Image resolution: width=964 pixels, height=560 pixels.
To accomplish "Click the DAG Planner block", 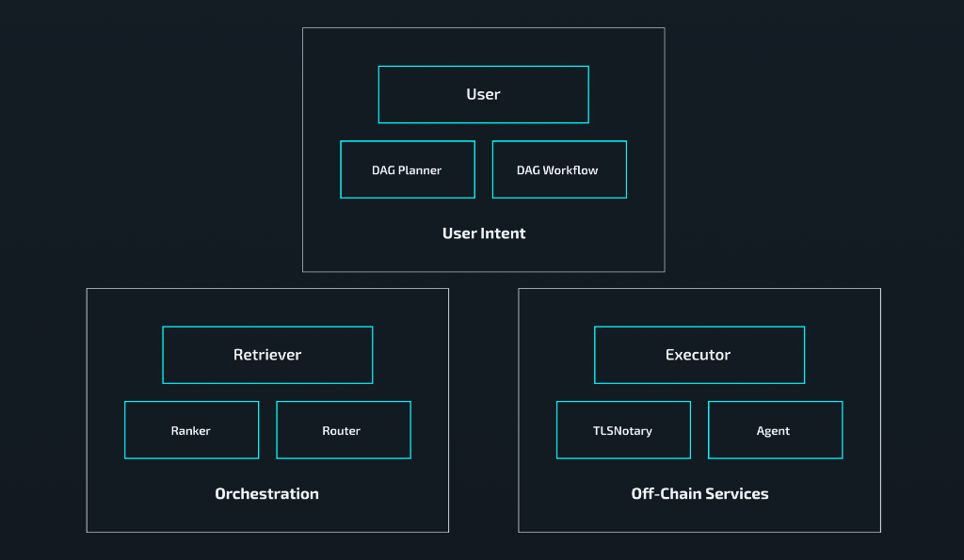I will coord(407,169).
